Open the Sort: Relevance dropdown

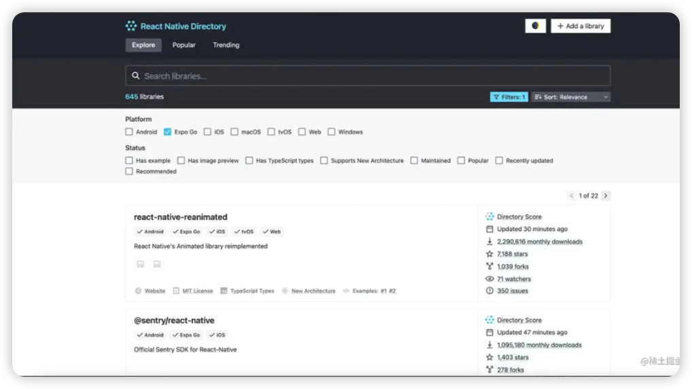coord(571,97)
